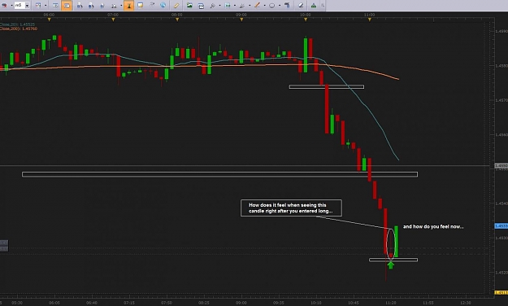
Task: Open the line drawing tool's dropdown arrow
Action: coord(265,6)
